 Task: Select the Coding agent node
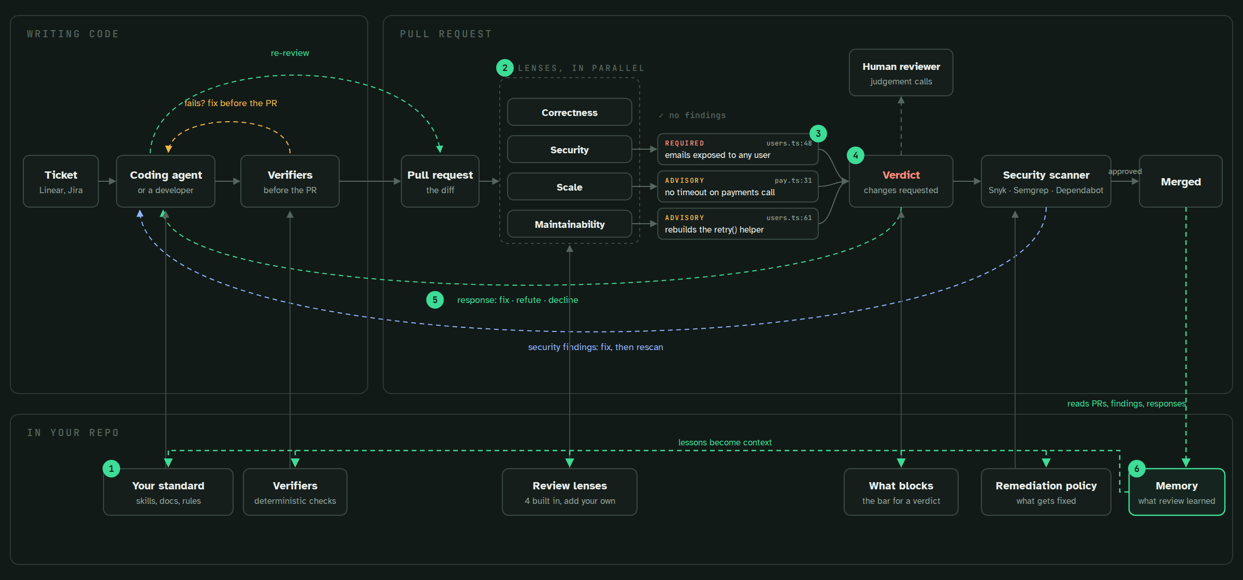pyautogui.click(x=166, y=181)
